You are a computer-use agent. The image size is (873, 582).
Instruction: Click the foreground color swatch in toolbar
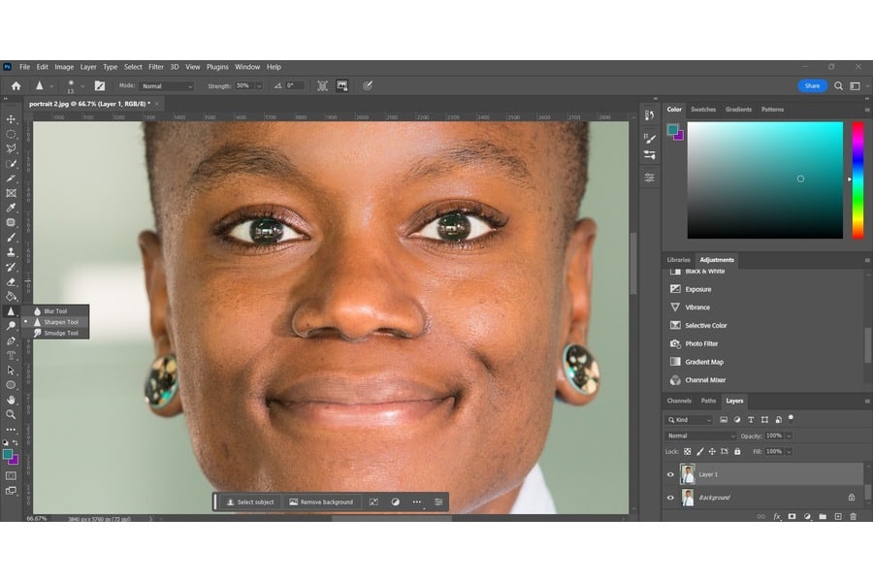tap(7, 455)
